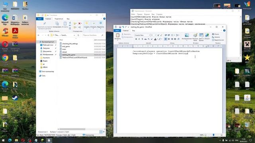Click Redo arrow in WordPad quick access toolbar
The height and width of the screenshot is (143, 255).
pos(126,27)
